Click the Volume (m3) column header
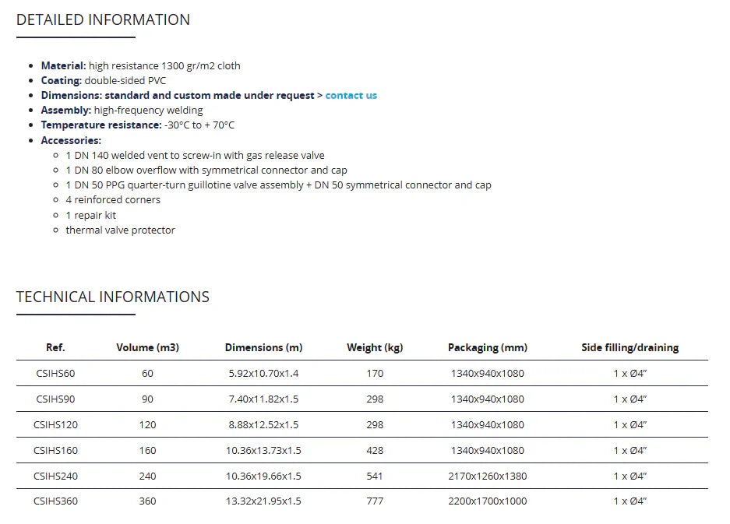Image resolution: width=730 pixels, height=524 pixels. pyautogui.click(x=147, y=347)
